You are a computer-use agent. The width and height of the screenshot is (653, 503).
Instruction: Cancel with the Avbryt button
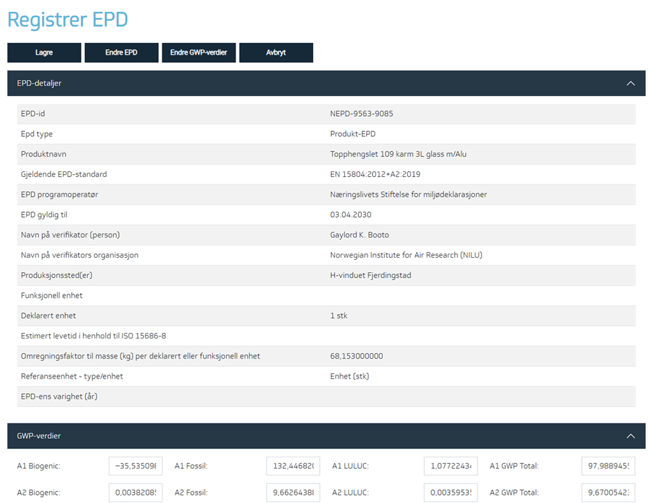[x=276, y=53]
